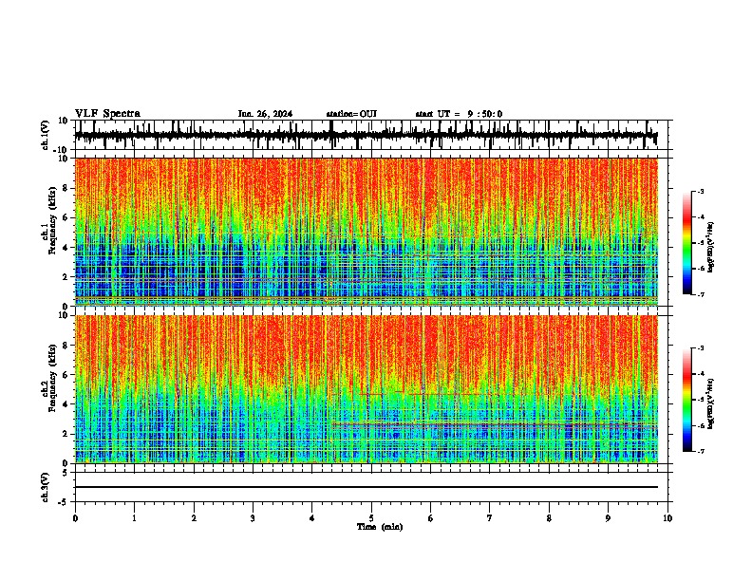Screen dimensions: 752x581
Task: Click the "ch.1 Frequency (kHz)" axis label
Action: coord(49,222)
